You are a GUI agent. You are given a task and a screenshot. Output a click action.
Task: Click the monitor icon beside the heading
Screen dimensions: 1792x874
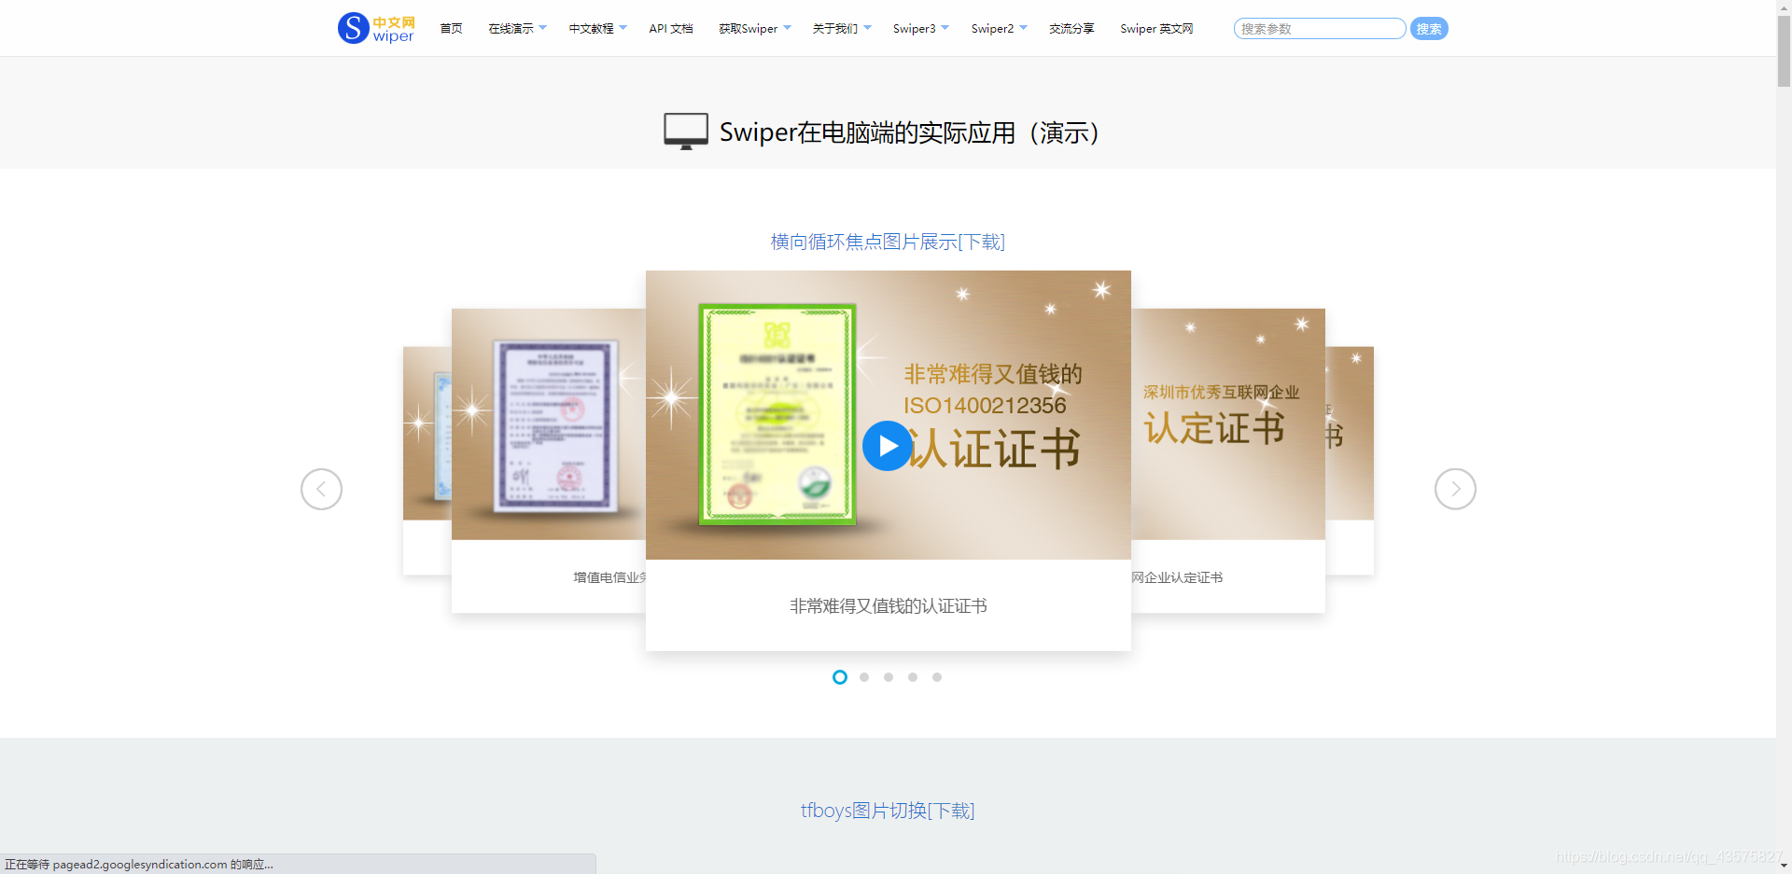pyautogui.click(x=685, y=131)
